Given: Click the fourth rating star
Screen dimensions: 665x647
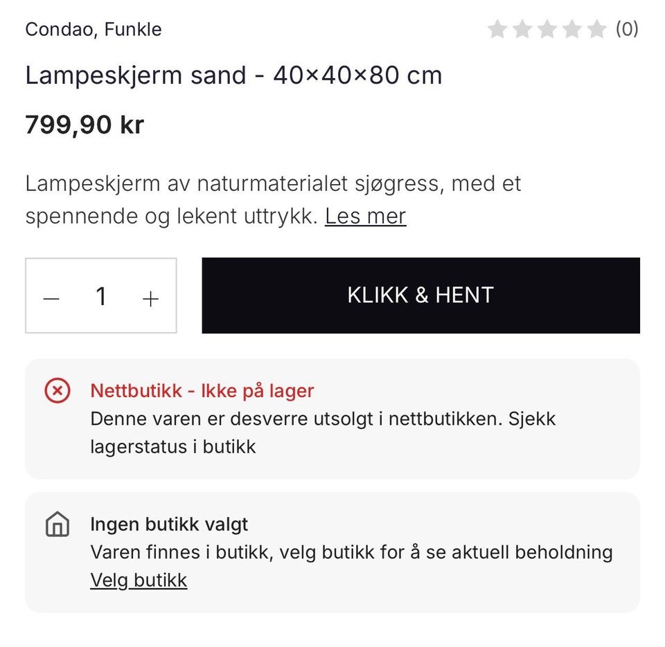Looking at the screenshot, I should 572,29.
